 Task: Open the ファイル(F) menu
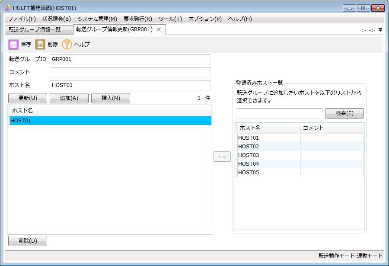[22, 19]
